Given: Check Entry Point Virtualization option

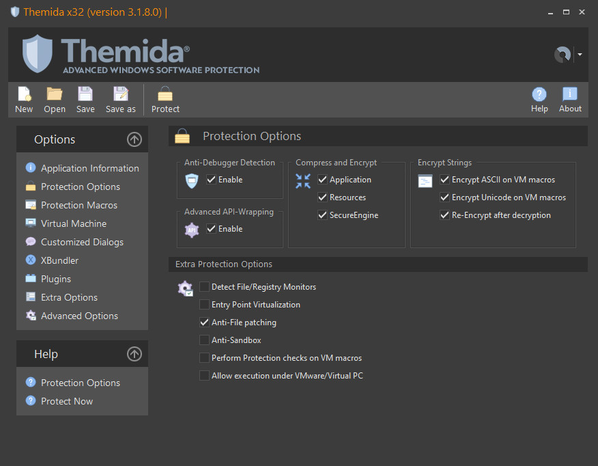Looking at the screenshot, I should pos(204,305).
